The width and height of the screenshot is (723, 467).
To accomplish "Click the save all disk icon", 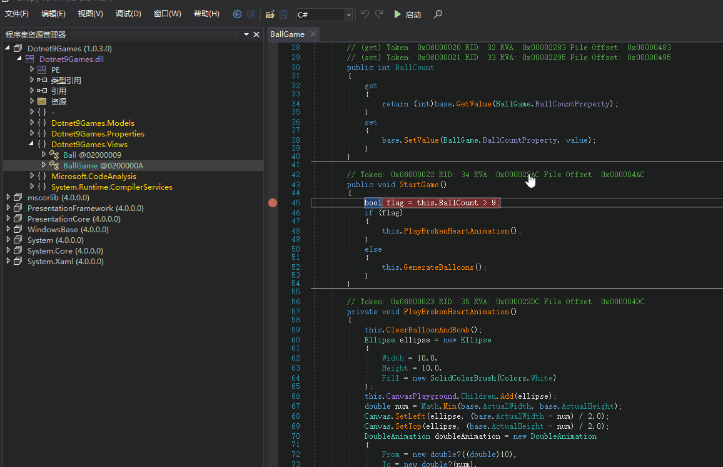I will click(x=284, y=14).
